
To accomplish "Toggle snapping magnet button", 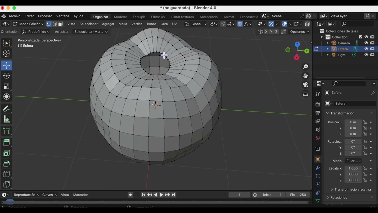I will 223,24.
